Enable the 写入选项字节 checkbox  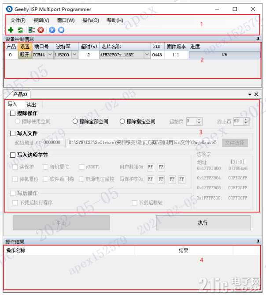(x=13, y=155)
